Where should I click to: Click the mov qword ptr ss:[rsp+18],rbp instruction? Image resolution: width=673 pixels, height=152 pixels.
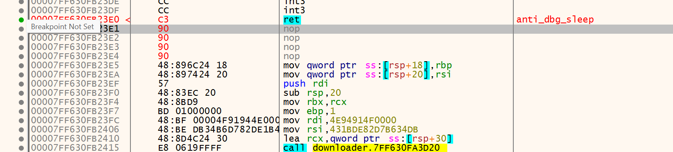[x=367, y=65]
